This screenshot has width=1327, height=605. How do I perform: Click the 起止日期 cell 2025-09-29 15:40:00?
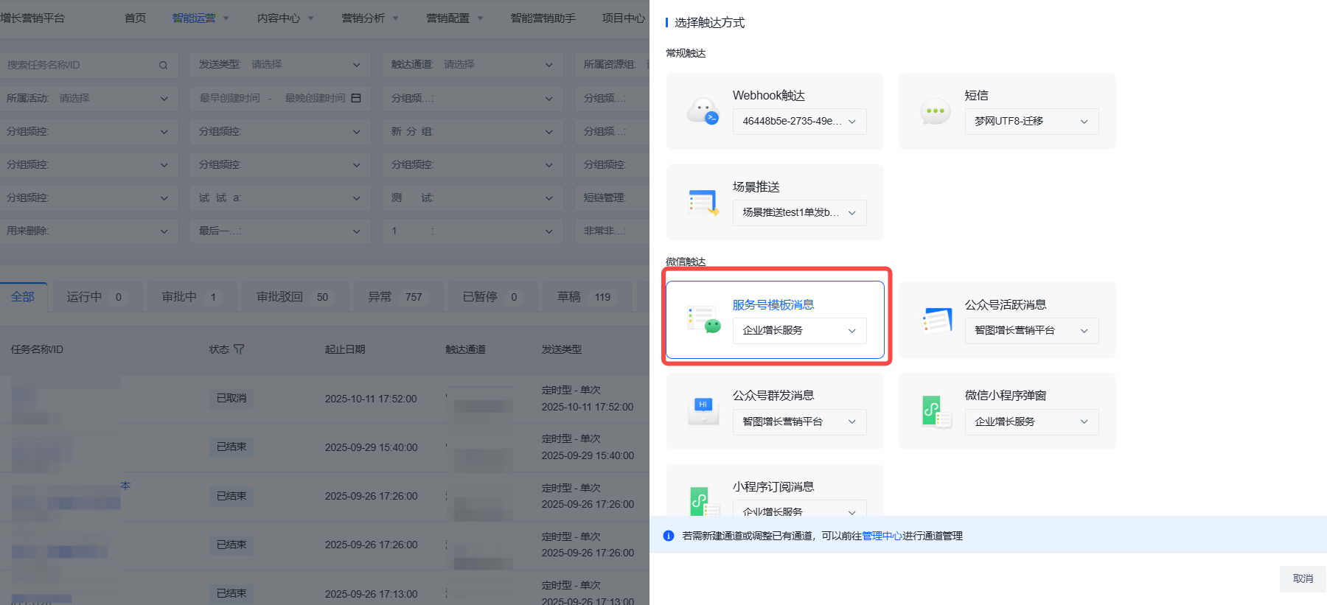tap(371, 447)
